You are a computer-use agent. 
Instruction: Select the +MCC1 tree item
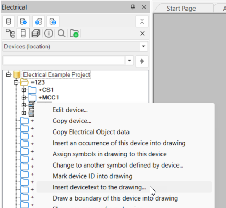click(x=49, y=97)
